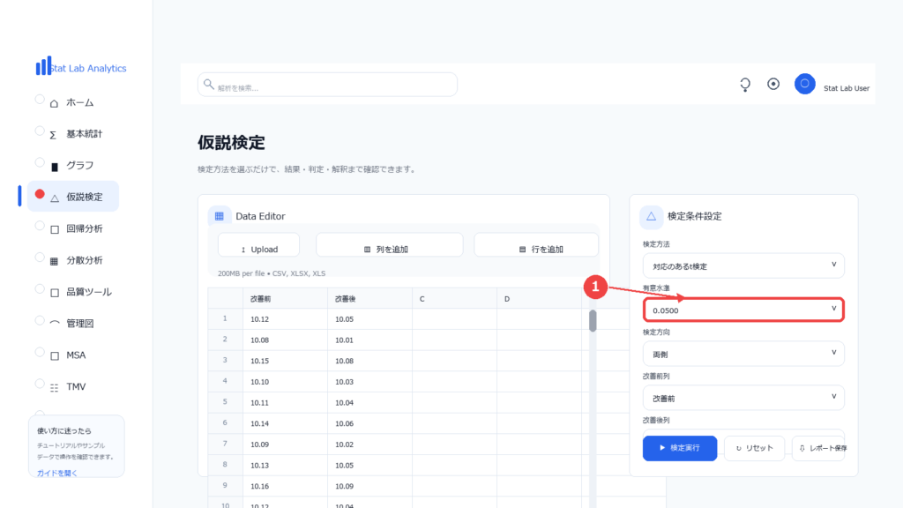Open the 有意水準 dropdown showing 0.0500

tap(743, 310)
